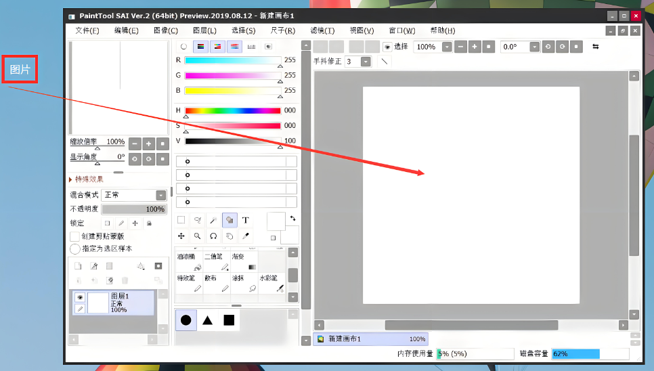The image size is (654, 371).
Task: Select the text tool
Action: pyautogui.click(x=245, y=220)
